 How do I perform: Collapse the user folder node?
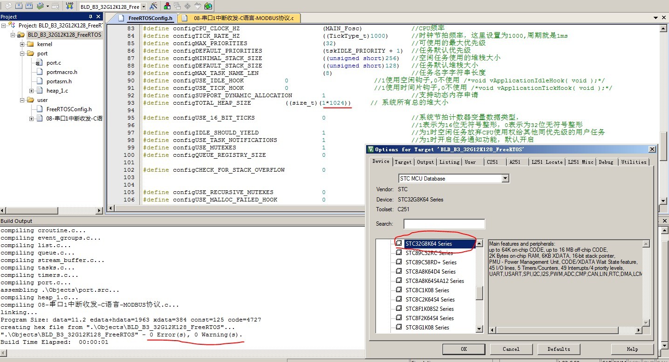tap(22, 100)
